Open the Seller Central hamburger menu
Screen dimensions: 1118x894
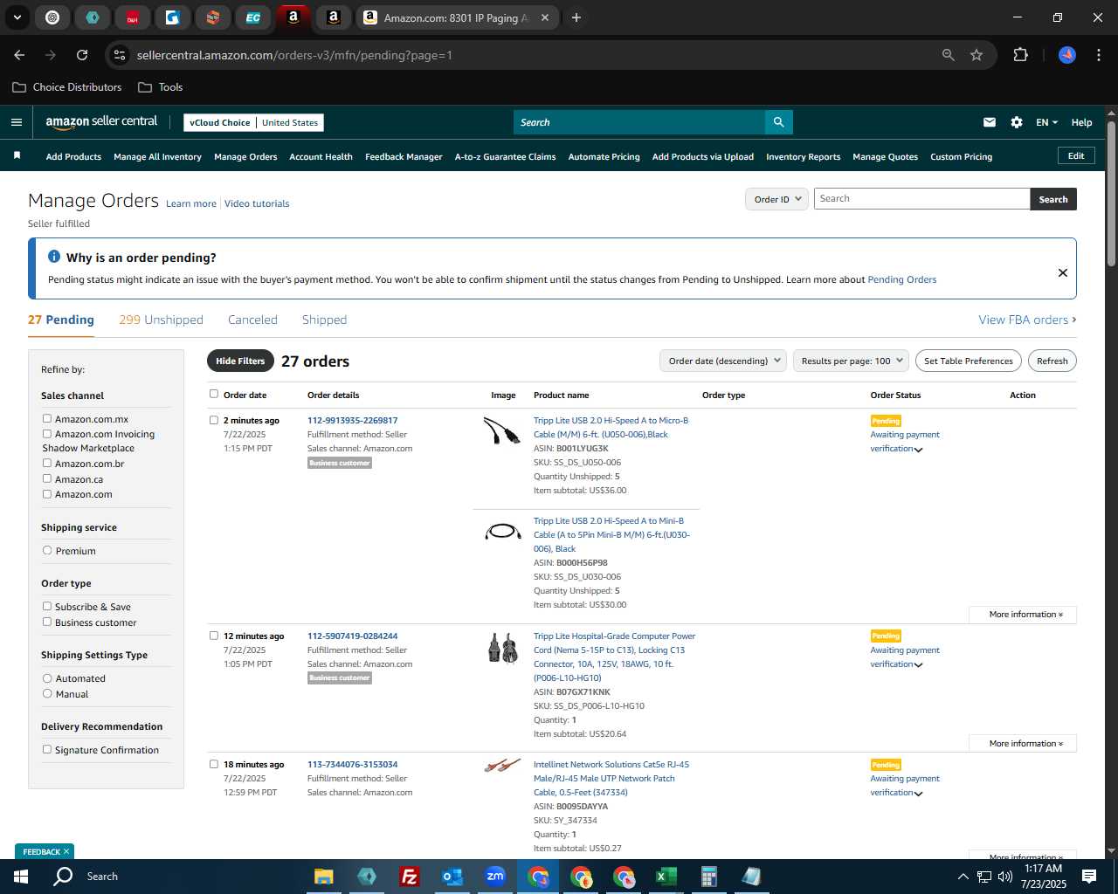(x=17, y=122)
